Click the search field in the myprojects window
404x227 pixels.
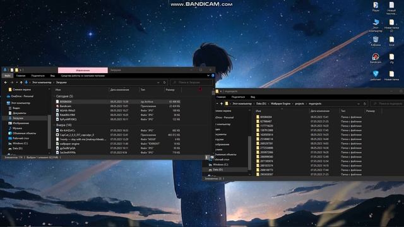(387, 103)
